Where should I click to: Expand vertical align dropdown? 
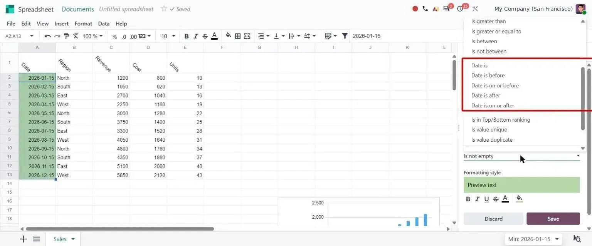[279, 36]
